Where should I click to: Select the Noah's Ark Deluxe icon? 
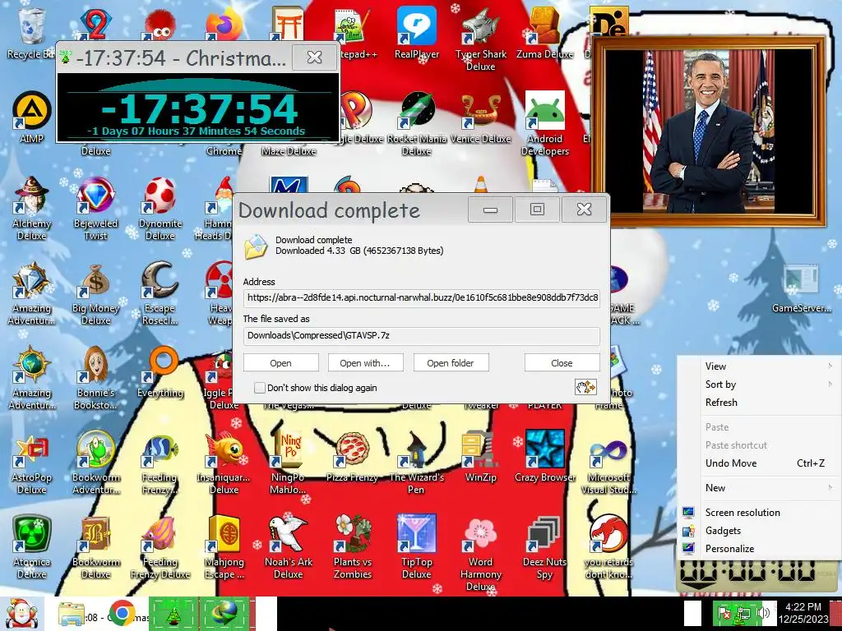pos(288,546)
